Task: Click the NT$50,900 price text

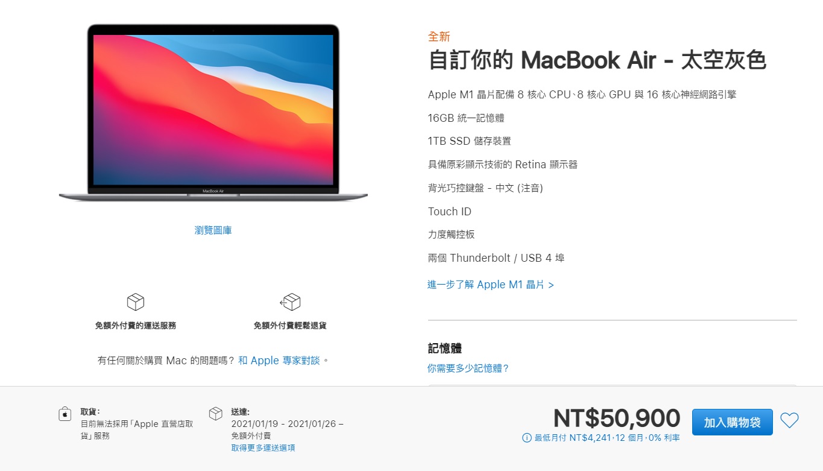Action: click(x=617, y=419)
